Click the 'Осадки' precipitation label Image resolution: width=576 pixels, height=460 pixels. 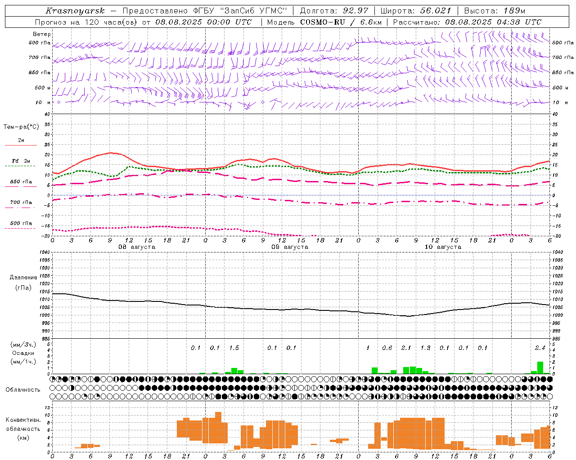click(23, 353)
